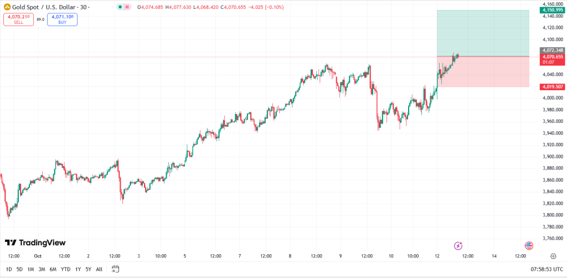Screen dimensions: 567x278
Task: Open chart settings gear icon
Action: 553,256
